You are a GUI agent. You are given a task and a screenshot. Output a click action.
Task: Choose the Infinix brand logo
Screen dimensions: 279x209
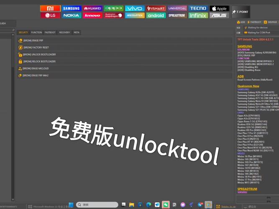(x=198, y=15)
